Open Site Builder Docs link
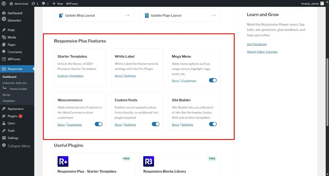Screen dimensions: 329x176 pyautogui.click(x=175, y=125)
